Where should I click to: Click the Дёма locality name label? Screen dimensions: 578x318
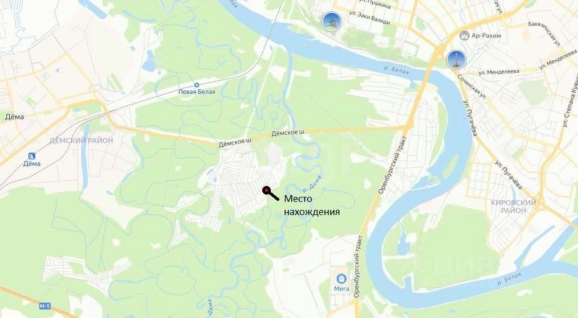[14, 117]
